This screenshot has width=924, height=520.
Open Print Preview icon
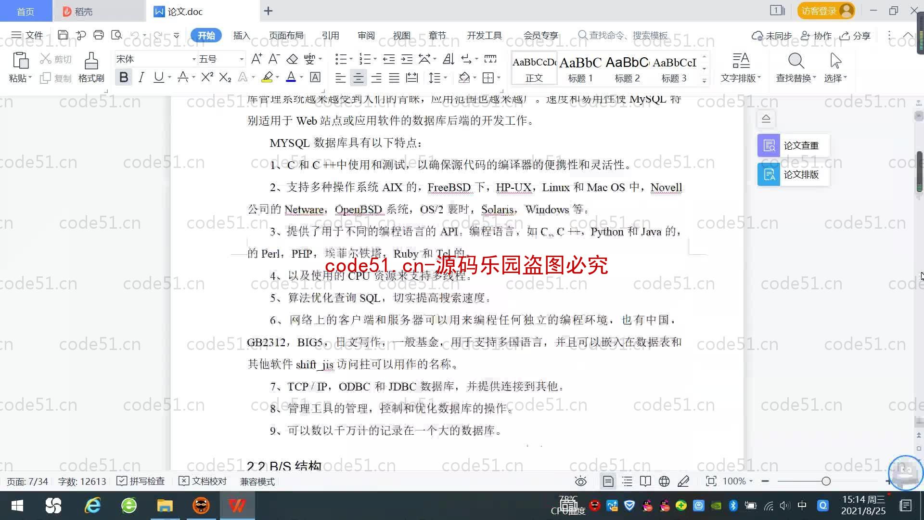tap(116, 35)
